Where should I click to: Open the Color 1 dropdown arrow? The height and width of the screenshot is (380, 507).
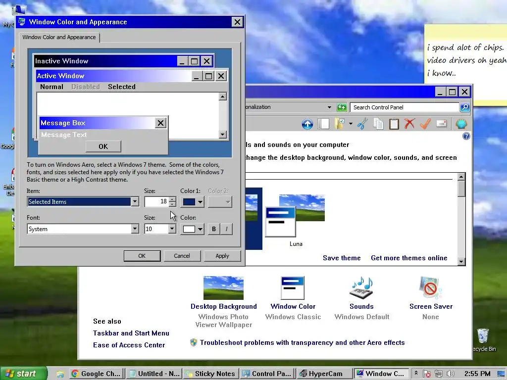200,202
